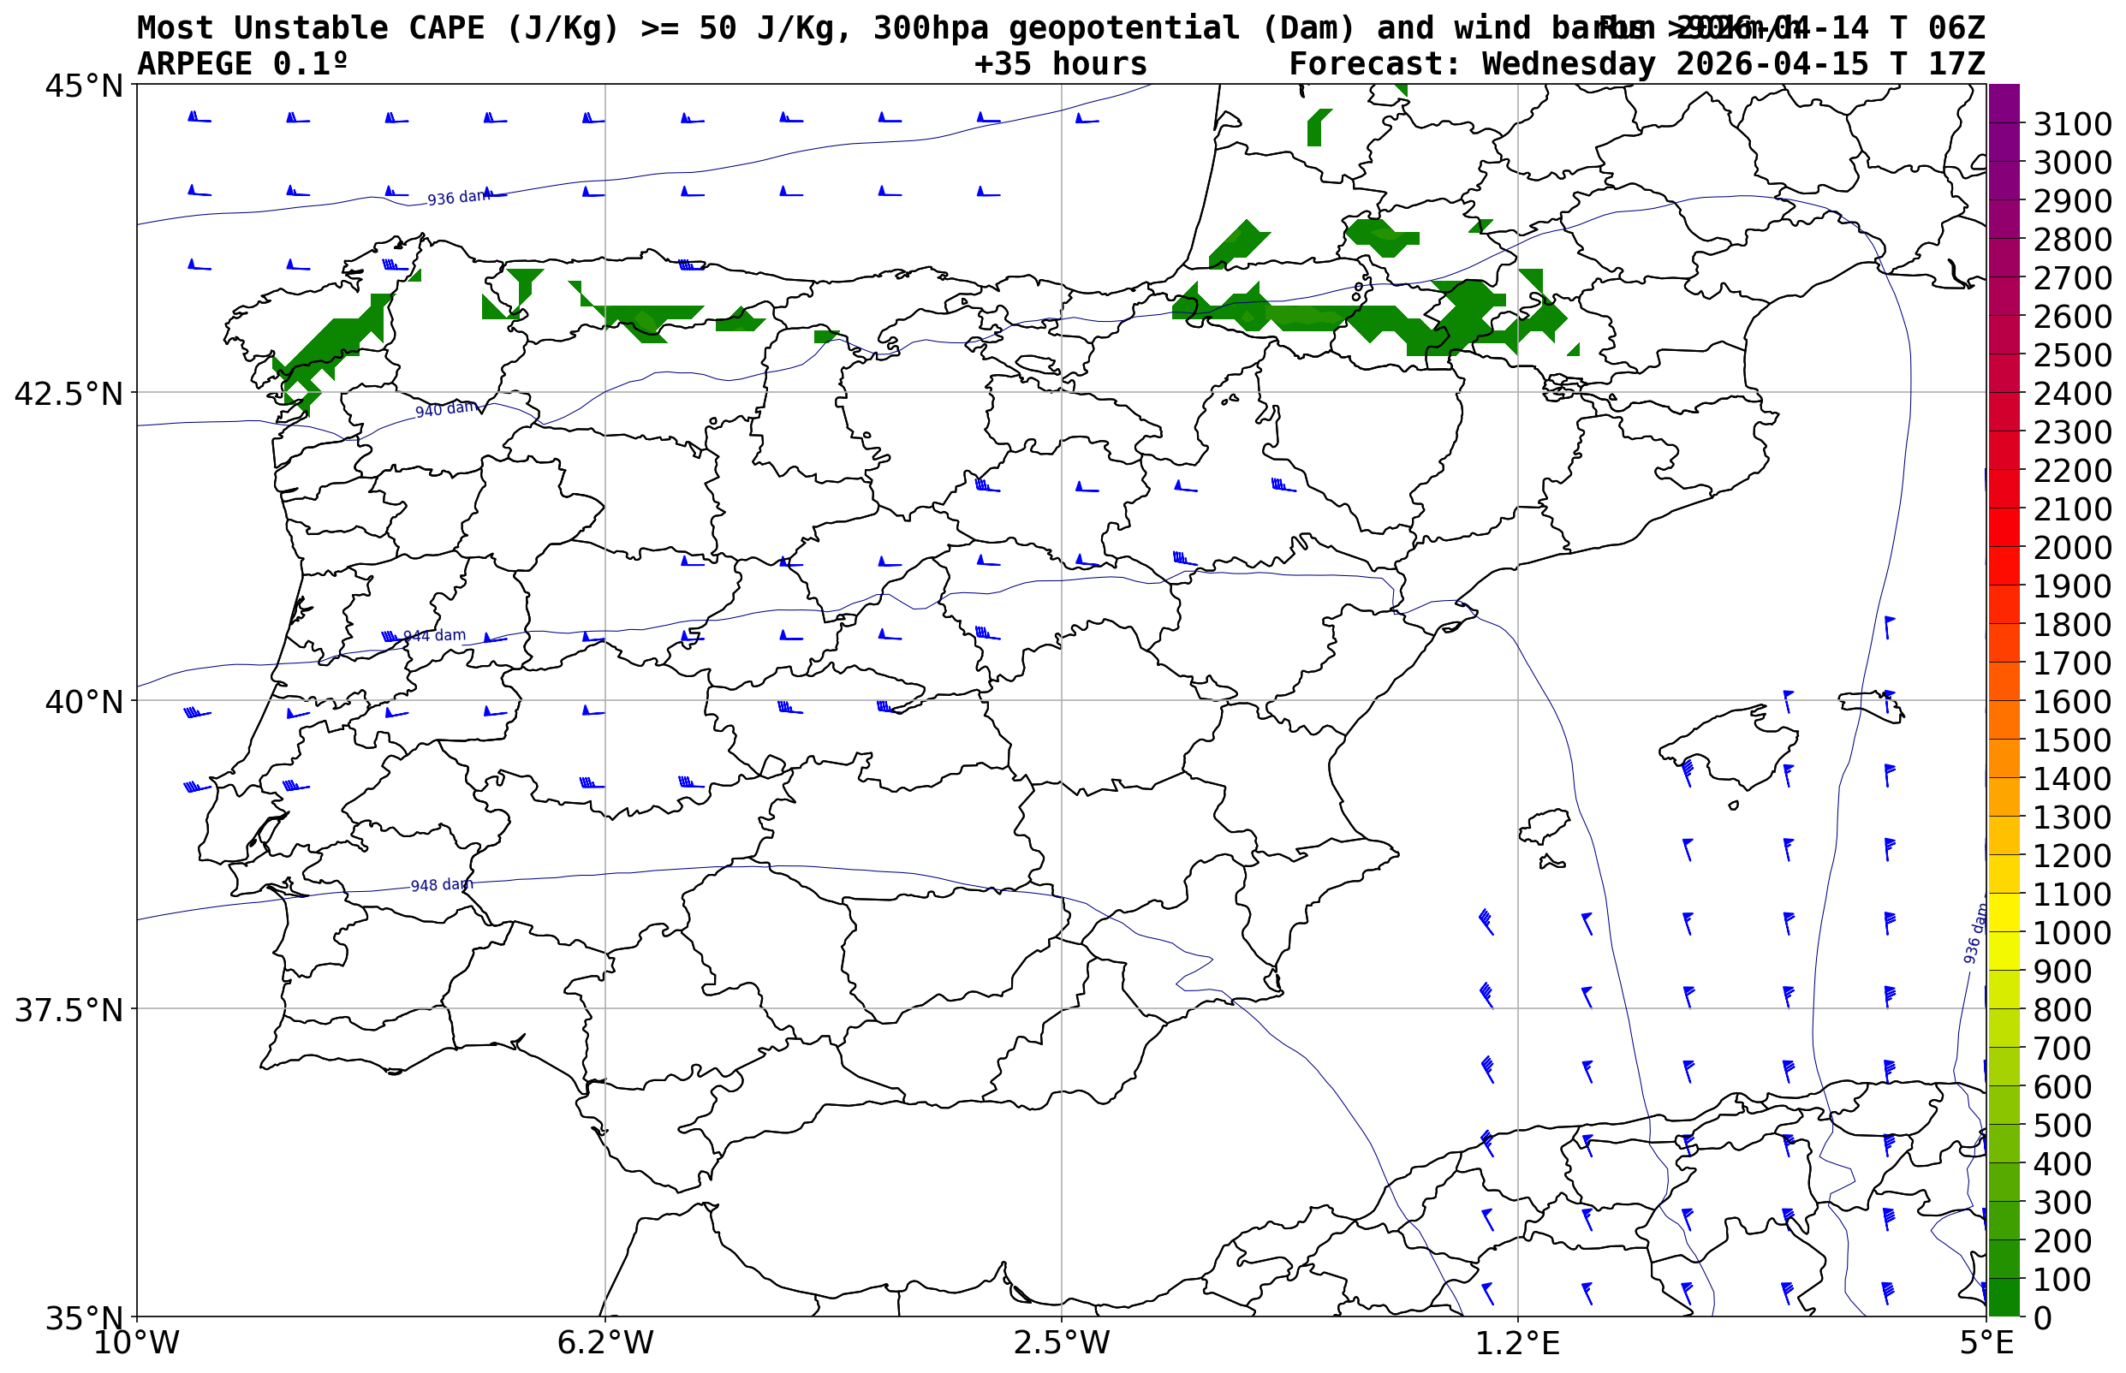
Task: Click the 940 dam contour label
Action: point(446,409)
